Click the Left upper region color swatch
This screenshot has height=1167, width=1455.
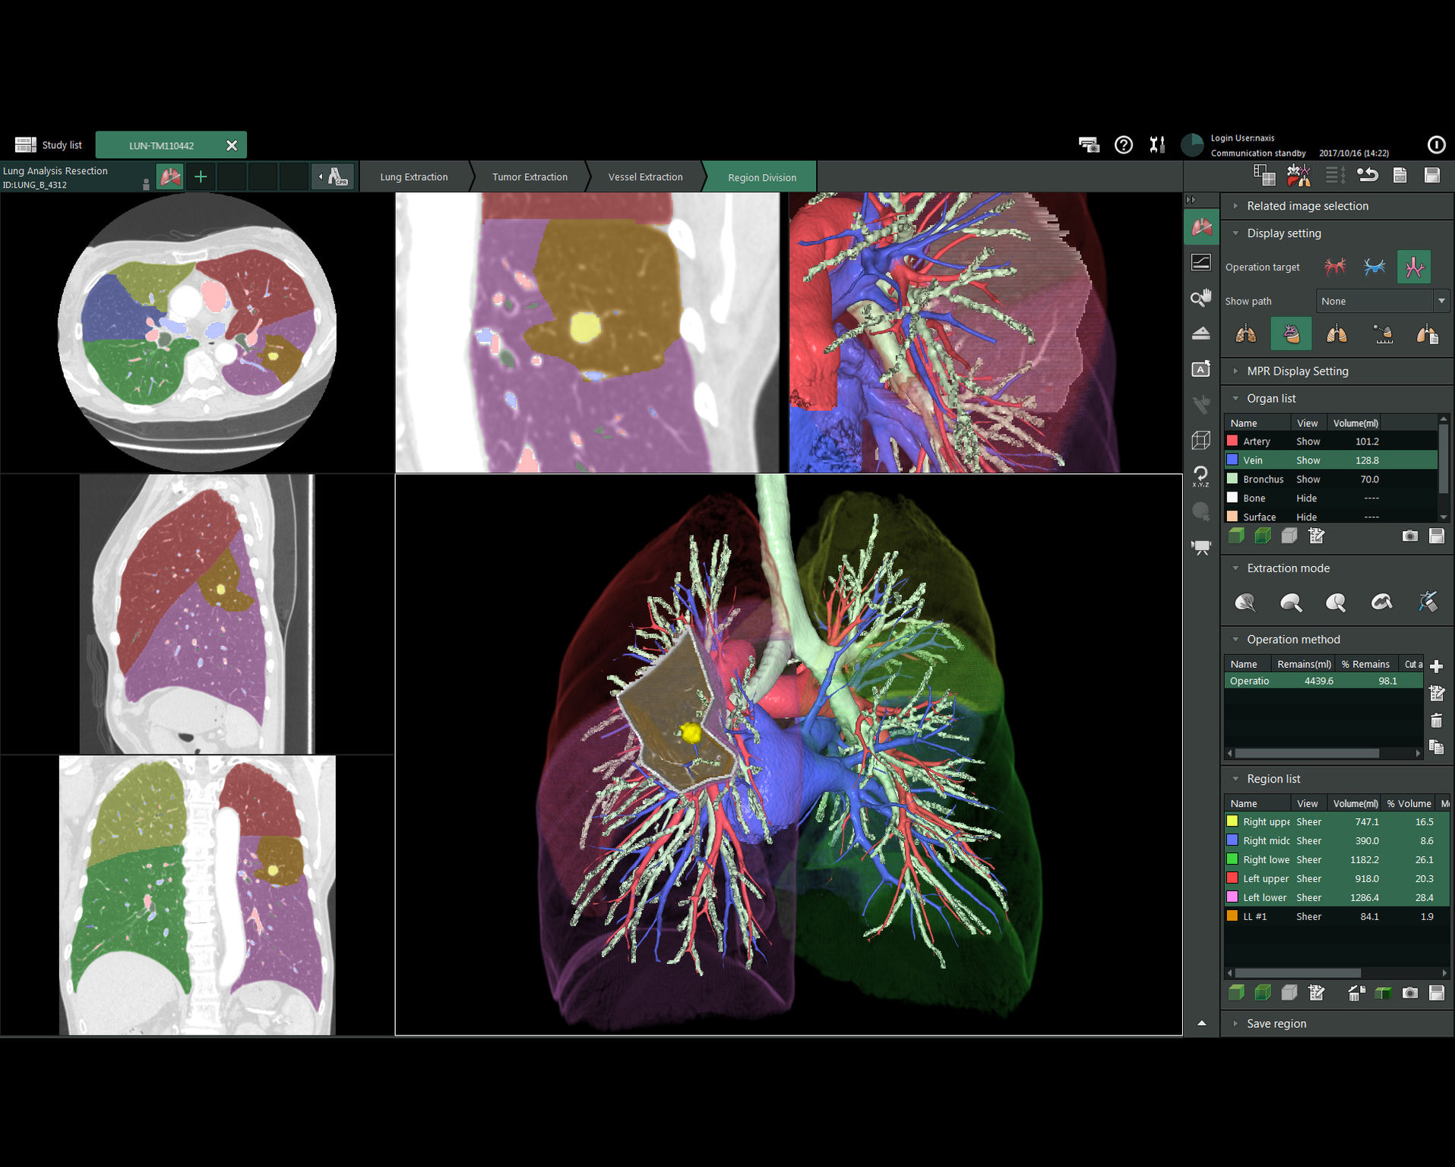tap(1232, 878)
